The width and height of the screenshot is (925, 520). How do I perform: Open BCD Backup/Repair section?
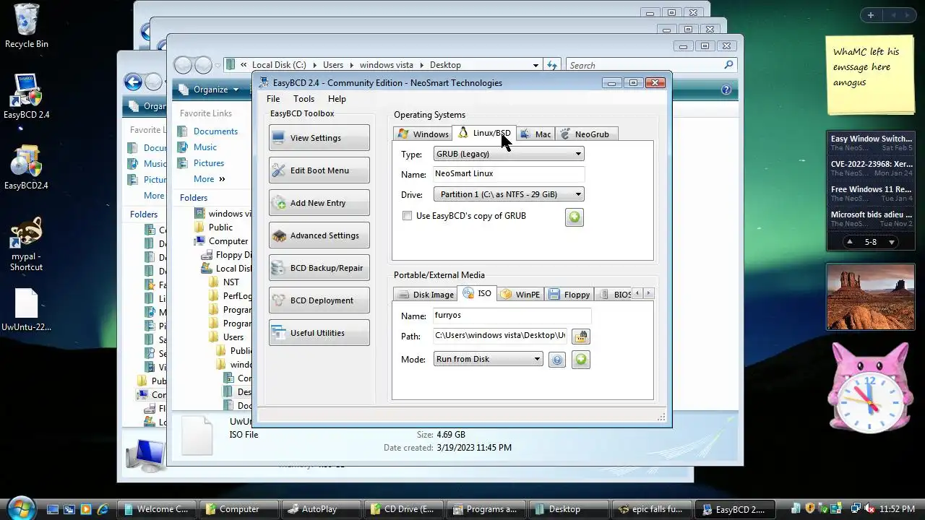pos(319,268)
